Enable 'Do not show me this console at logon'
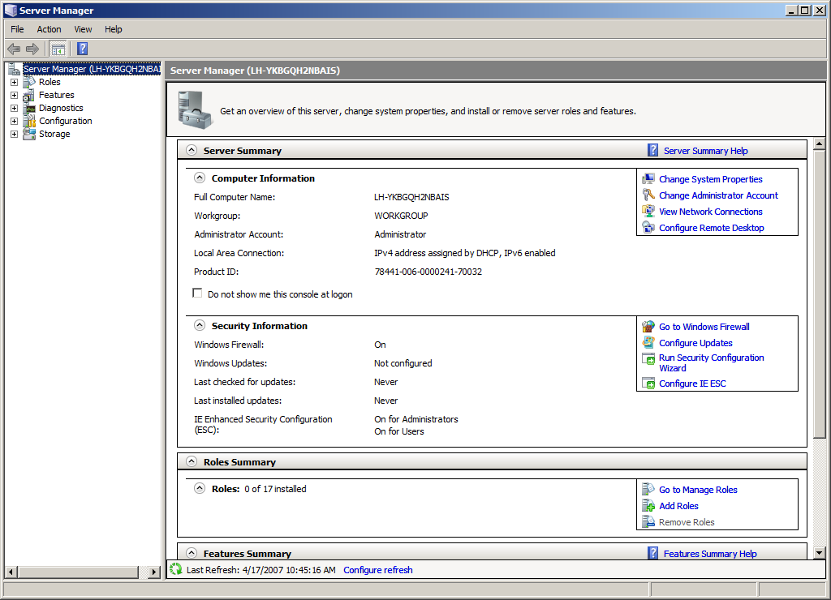 (x=197, y=294)
